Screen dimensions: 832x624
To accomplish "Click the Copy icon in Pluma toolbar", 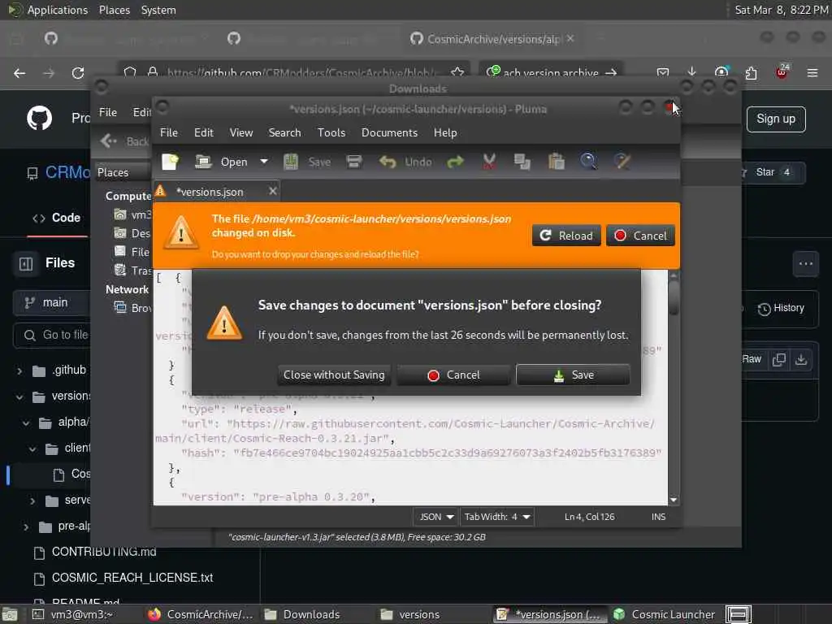I will (x=522, y=162).
